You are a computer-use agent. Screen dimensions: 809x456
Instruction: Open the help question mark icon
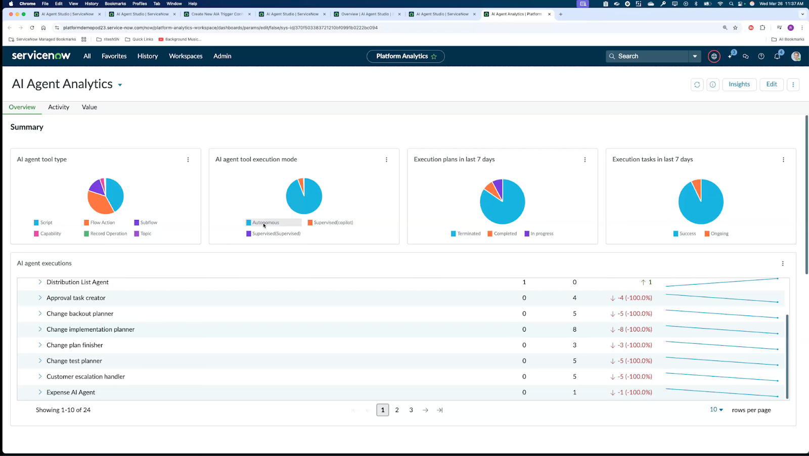click(761, 56)
